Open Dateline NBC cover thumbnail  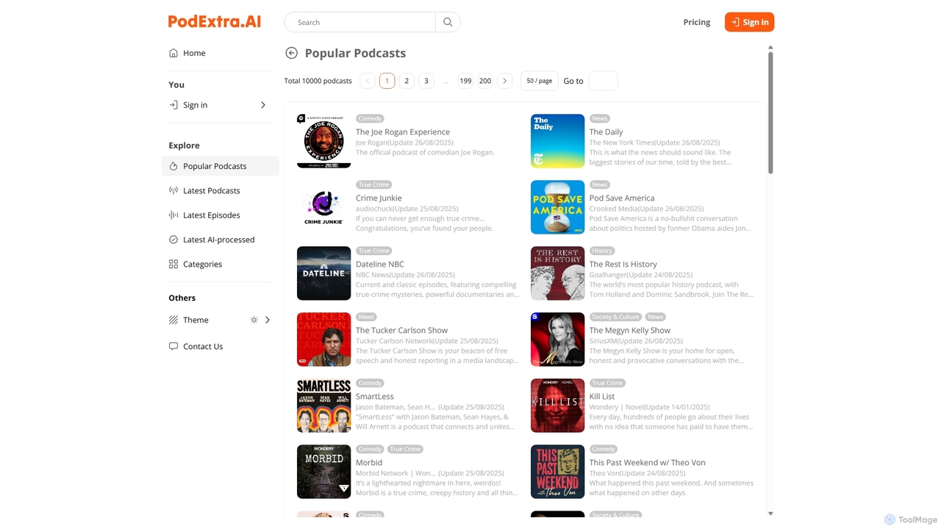click(324, 273)
